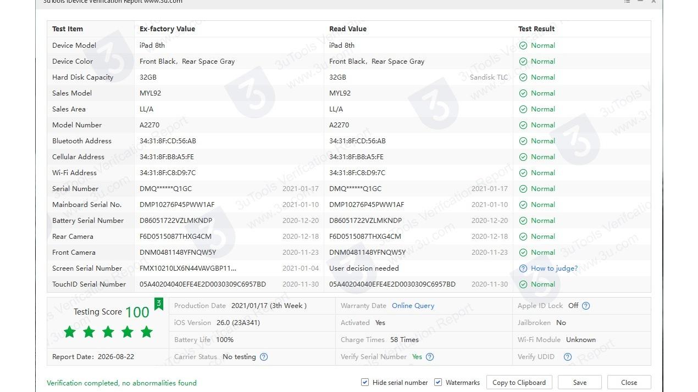The height and width of the screenshot is (392, 698).
Task: Click Normal check icon for Hard Disk Capacity
Action: tap(523, 77)
